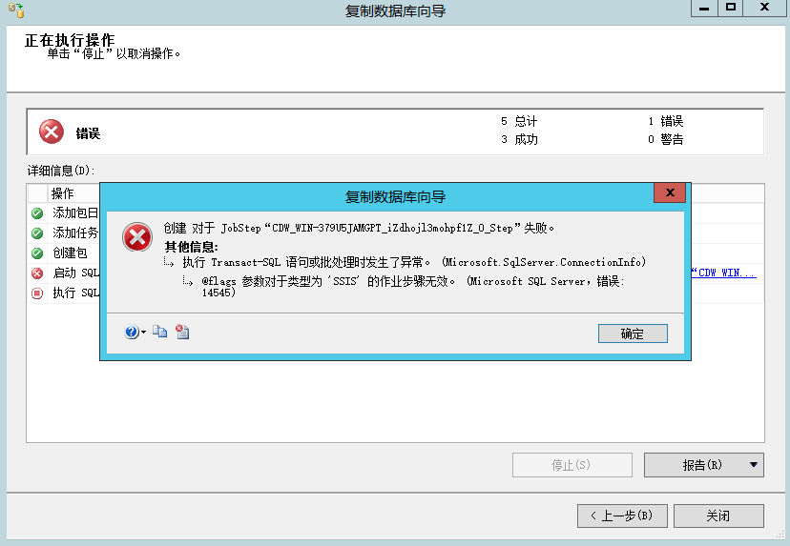The height and width of the screenshot is (546, 790).
Task: Click the red error icon beside 启动 SQL
Action: coord(37,273)
